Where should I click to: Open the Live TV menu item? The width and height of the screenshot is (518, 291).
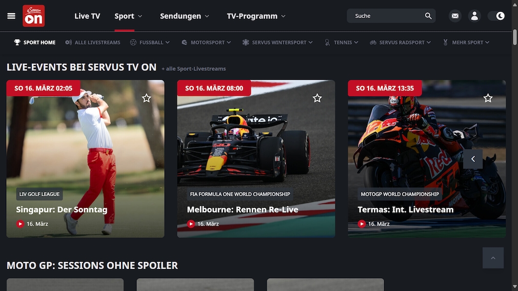[87, 16]
